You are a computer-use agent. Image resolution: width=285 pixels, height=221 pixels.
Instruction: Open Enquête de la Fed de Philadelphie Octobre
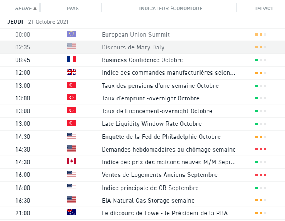[x=161, y=137]
